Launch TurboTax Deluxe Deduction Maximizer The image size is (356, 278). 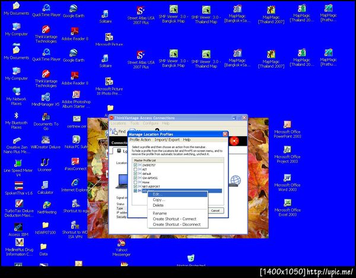coord(19,203)
